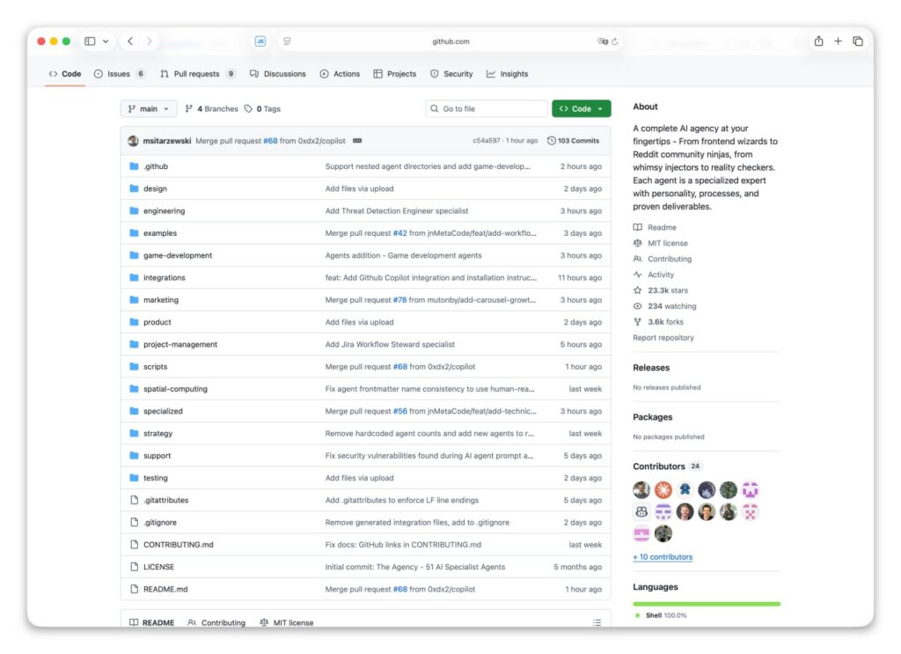This screenshot has width=901, height=654.
Task: Click the Go to file search field
Action: tap(487, 107)
